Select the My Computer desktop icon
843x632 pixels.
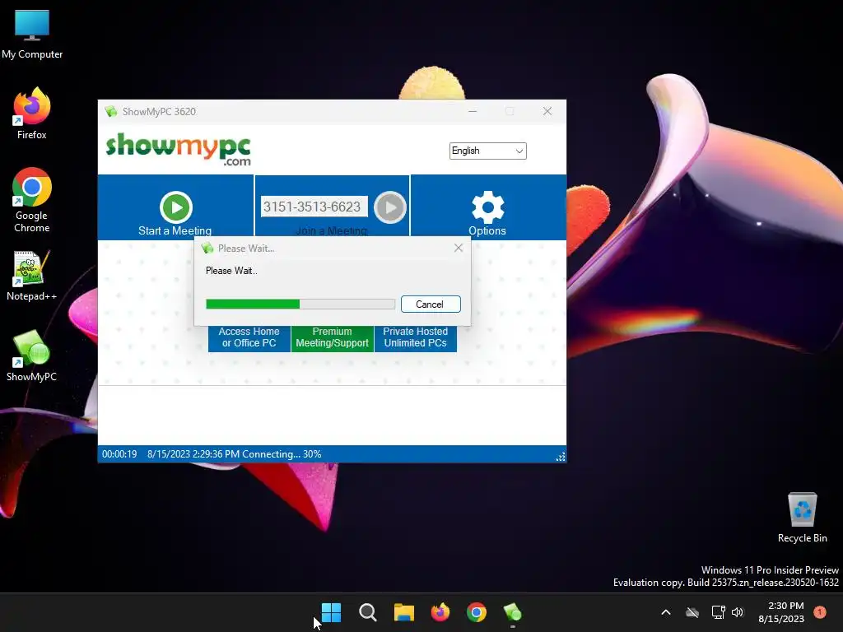click(32, 35)
